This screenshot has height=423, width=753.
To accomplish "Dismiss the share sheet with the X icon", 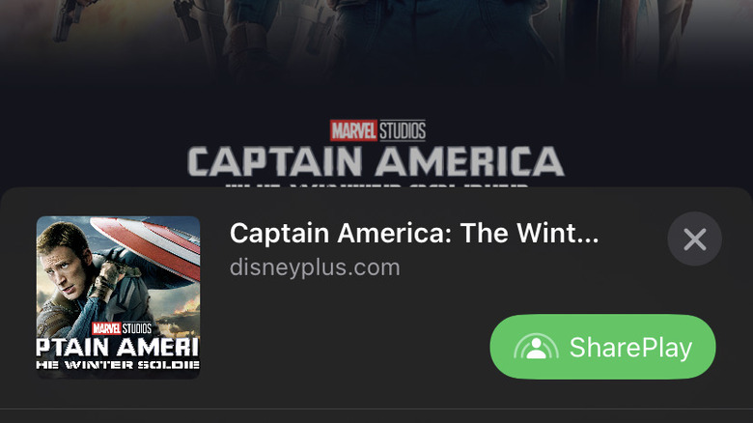I will pos(694,239).
